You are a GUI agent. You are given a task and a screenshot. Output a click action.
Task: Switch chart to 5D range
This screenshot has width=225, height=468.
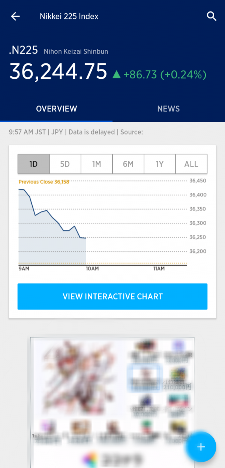(x=65, y=164)
